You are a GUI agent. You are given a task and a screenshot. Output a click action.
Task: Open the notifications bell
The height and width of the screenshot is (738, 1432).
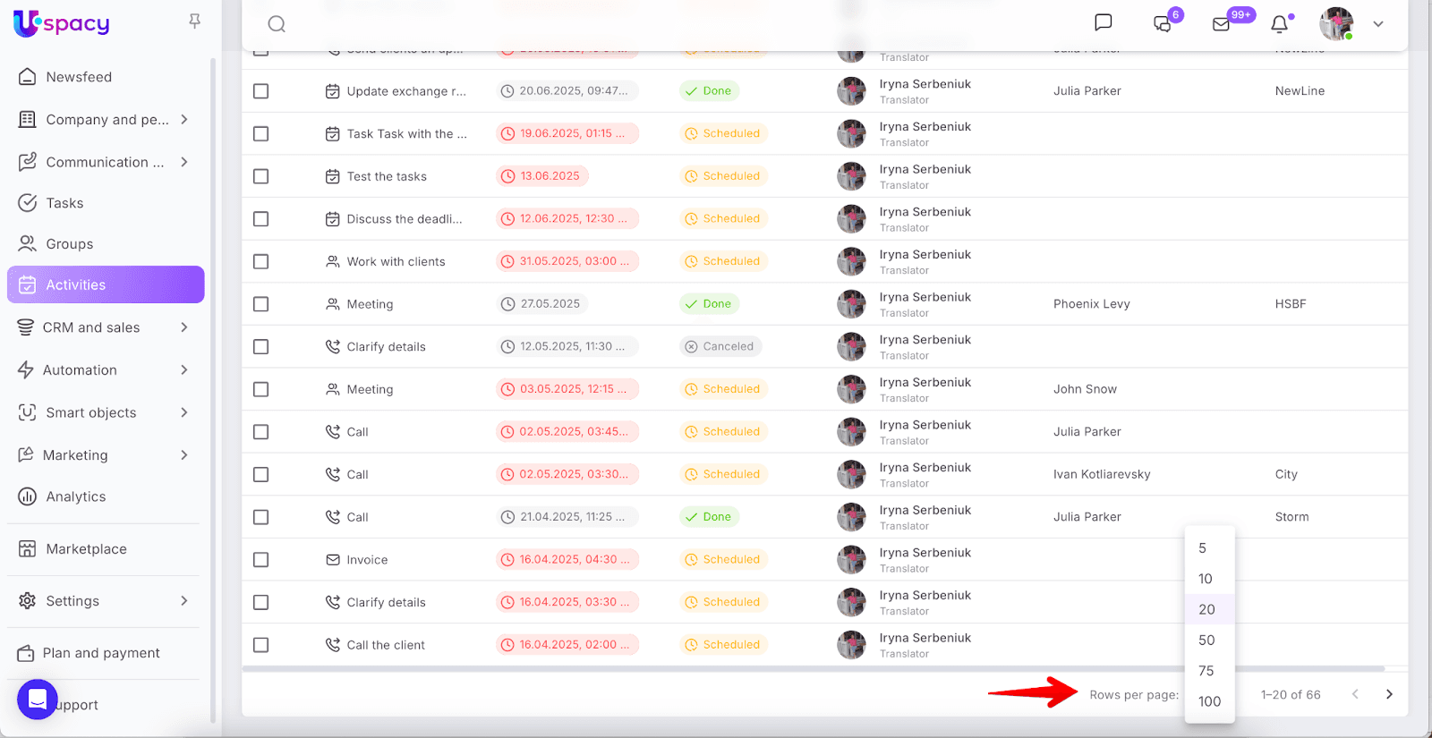point(1280,24)
